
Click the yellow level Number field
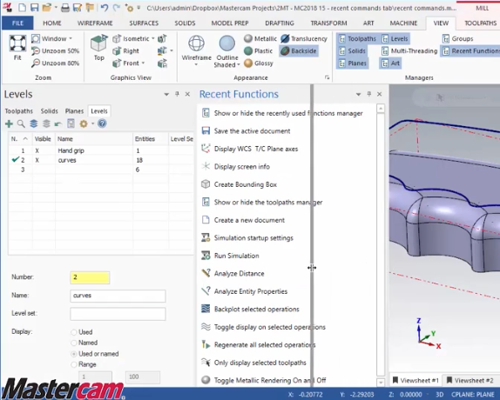(90, 277)
